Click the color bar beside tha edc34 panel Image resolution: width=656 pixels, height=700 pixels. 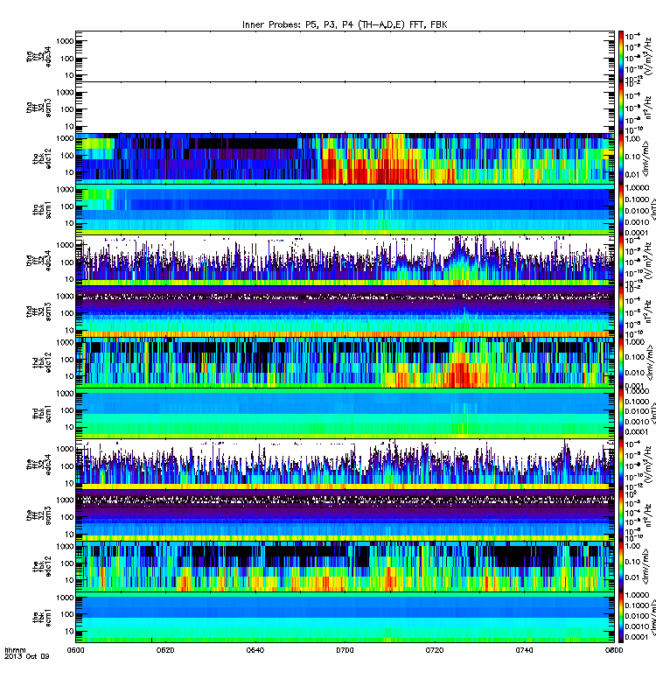(x=621, y=56)
